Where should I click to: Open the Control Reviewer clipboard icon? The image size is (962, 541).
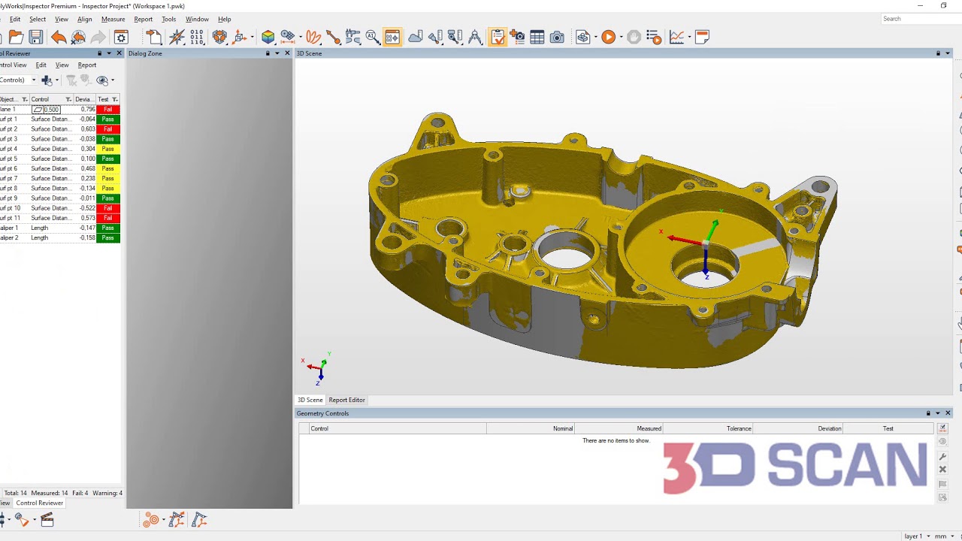(x=498, y=36)
